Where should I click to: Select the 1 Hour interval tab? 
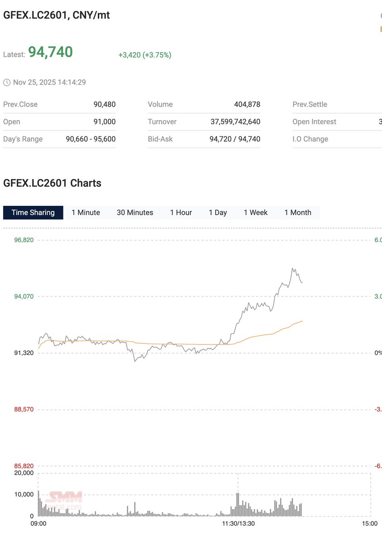tap(181, 212)
